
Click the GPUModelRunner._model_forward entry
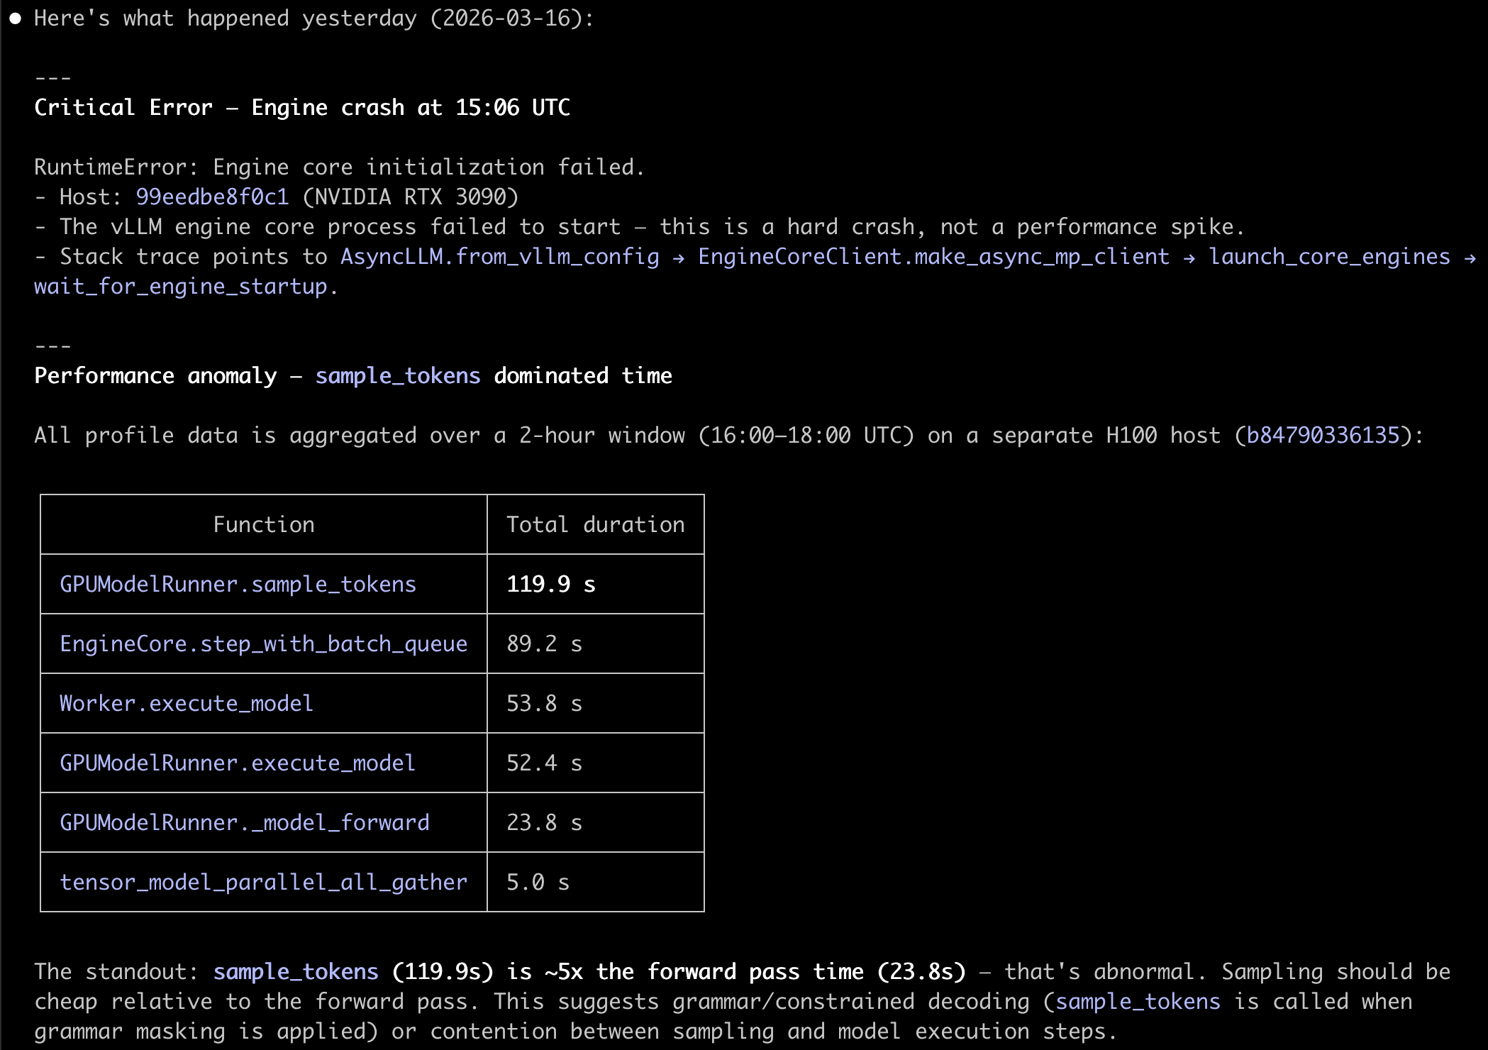click(x=245, y=822)
